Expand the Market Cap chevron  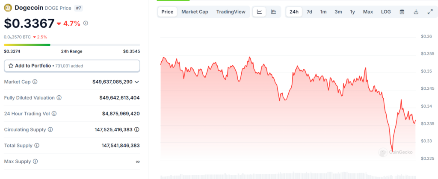[137, 82]
